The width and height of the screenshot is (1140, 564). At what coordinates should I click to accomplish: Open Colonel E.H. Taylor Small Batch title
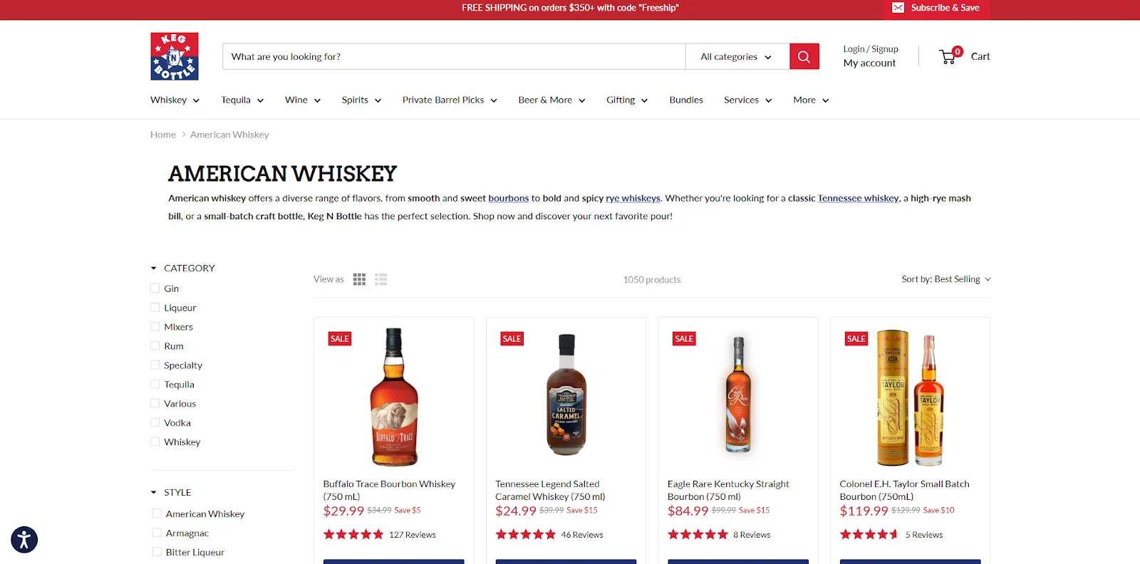point(904,490)
